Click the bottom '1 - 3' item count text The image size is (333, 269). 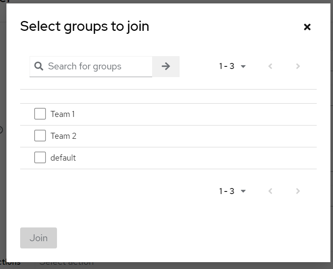pyautogui.click(x=227, y=191)
